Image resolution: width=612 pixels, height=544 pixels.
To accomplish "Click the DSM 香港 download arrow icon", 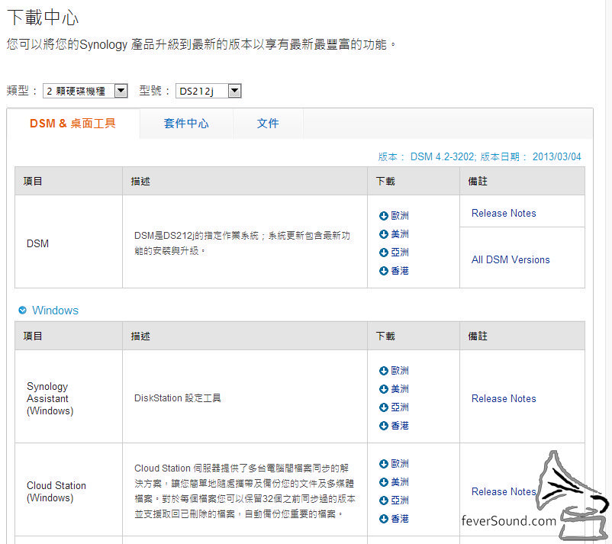I will click(x=383, y=271).
